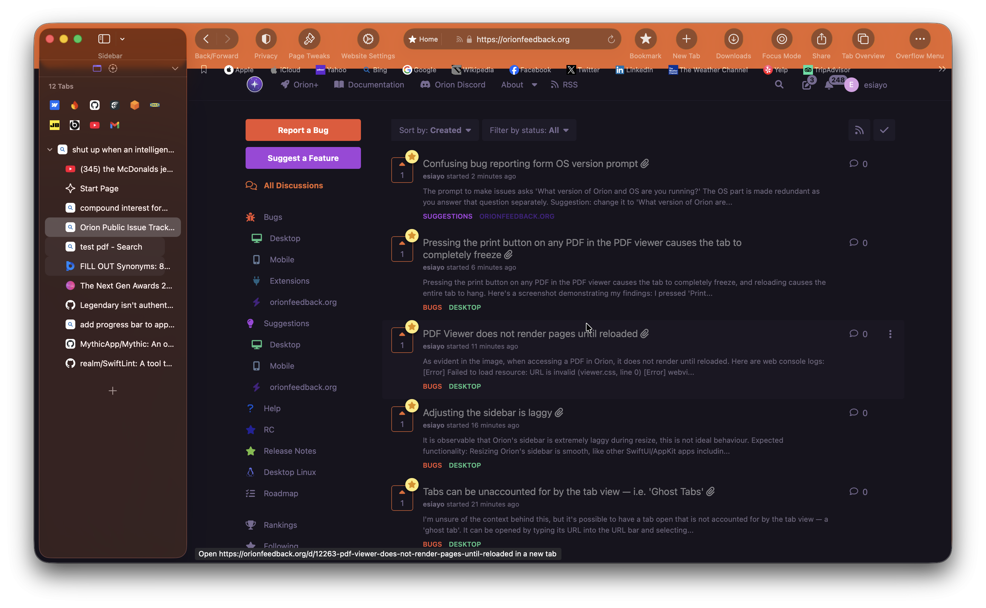Click the Focus Mode icon
The height and width of the screenshot is (608, 986).
781,39
